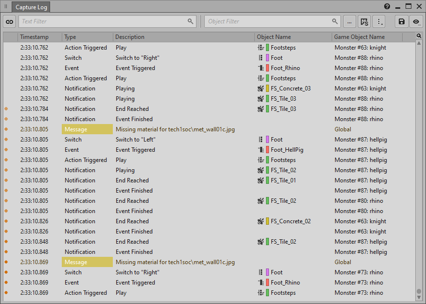Click the yellow swatch next to FS_Concrete_02
Screen dimensions: 426x304
tap(267, 221)
